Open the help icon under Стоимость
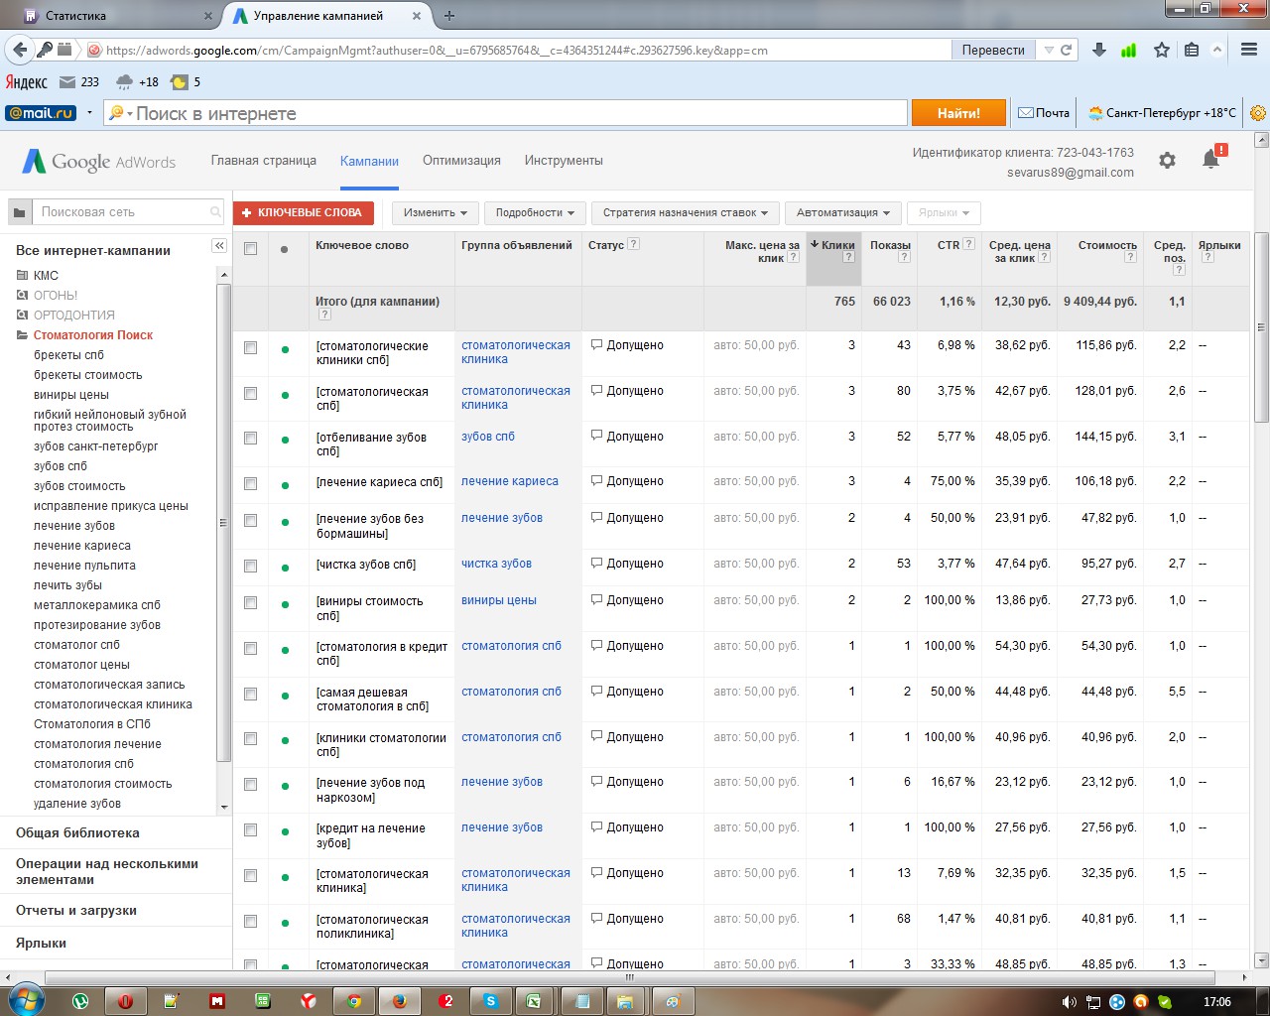 tap(1130, 258)
